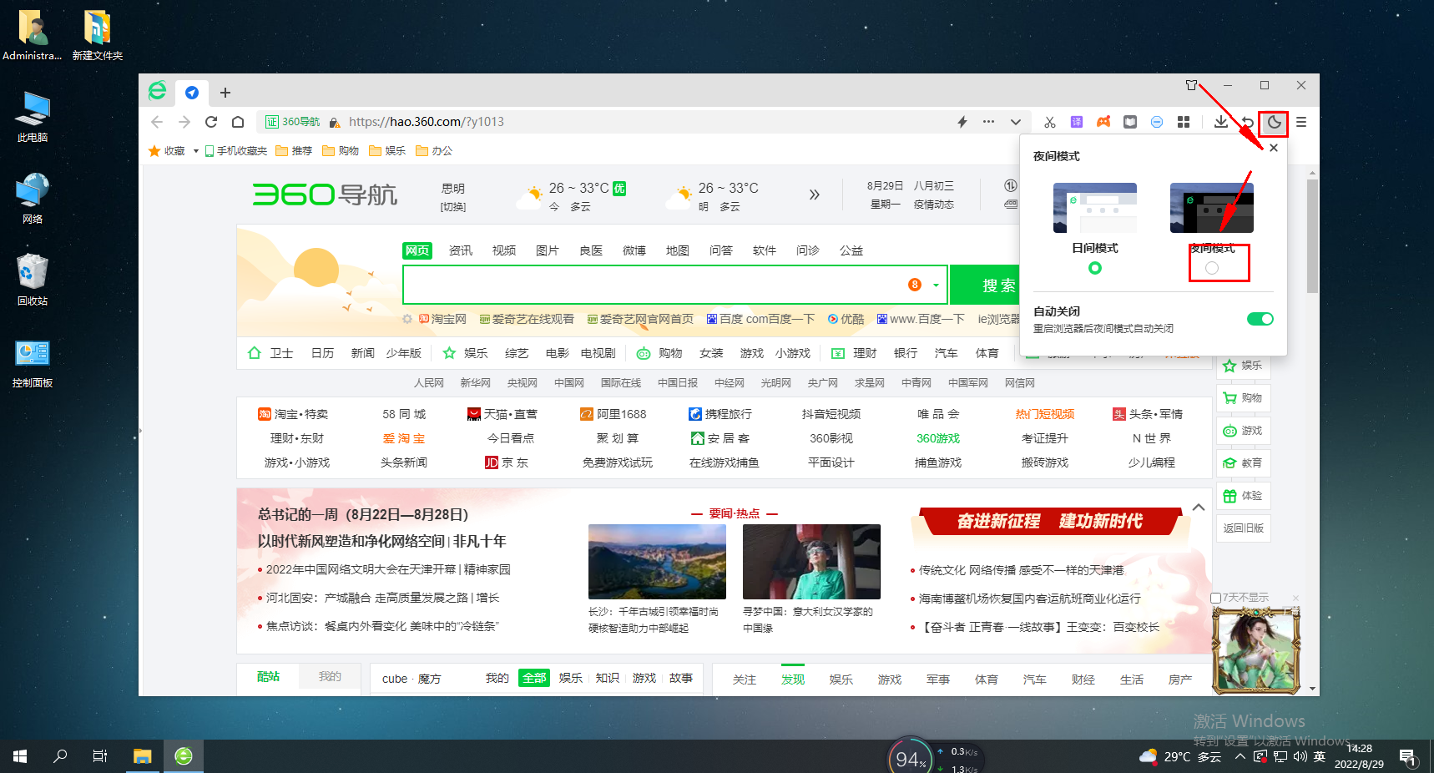1434x773 pixels.
Task: Expand the favorites dropdown arrow
Action: point(196,151)
